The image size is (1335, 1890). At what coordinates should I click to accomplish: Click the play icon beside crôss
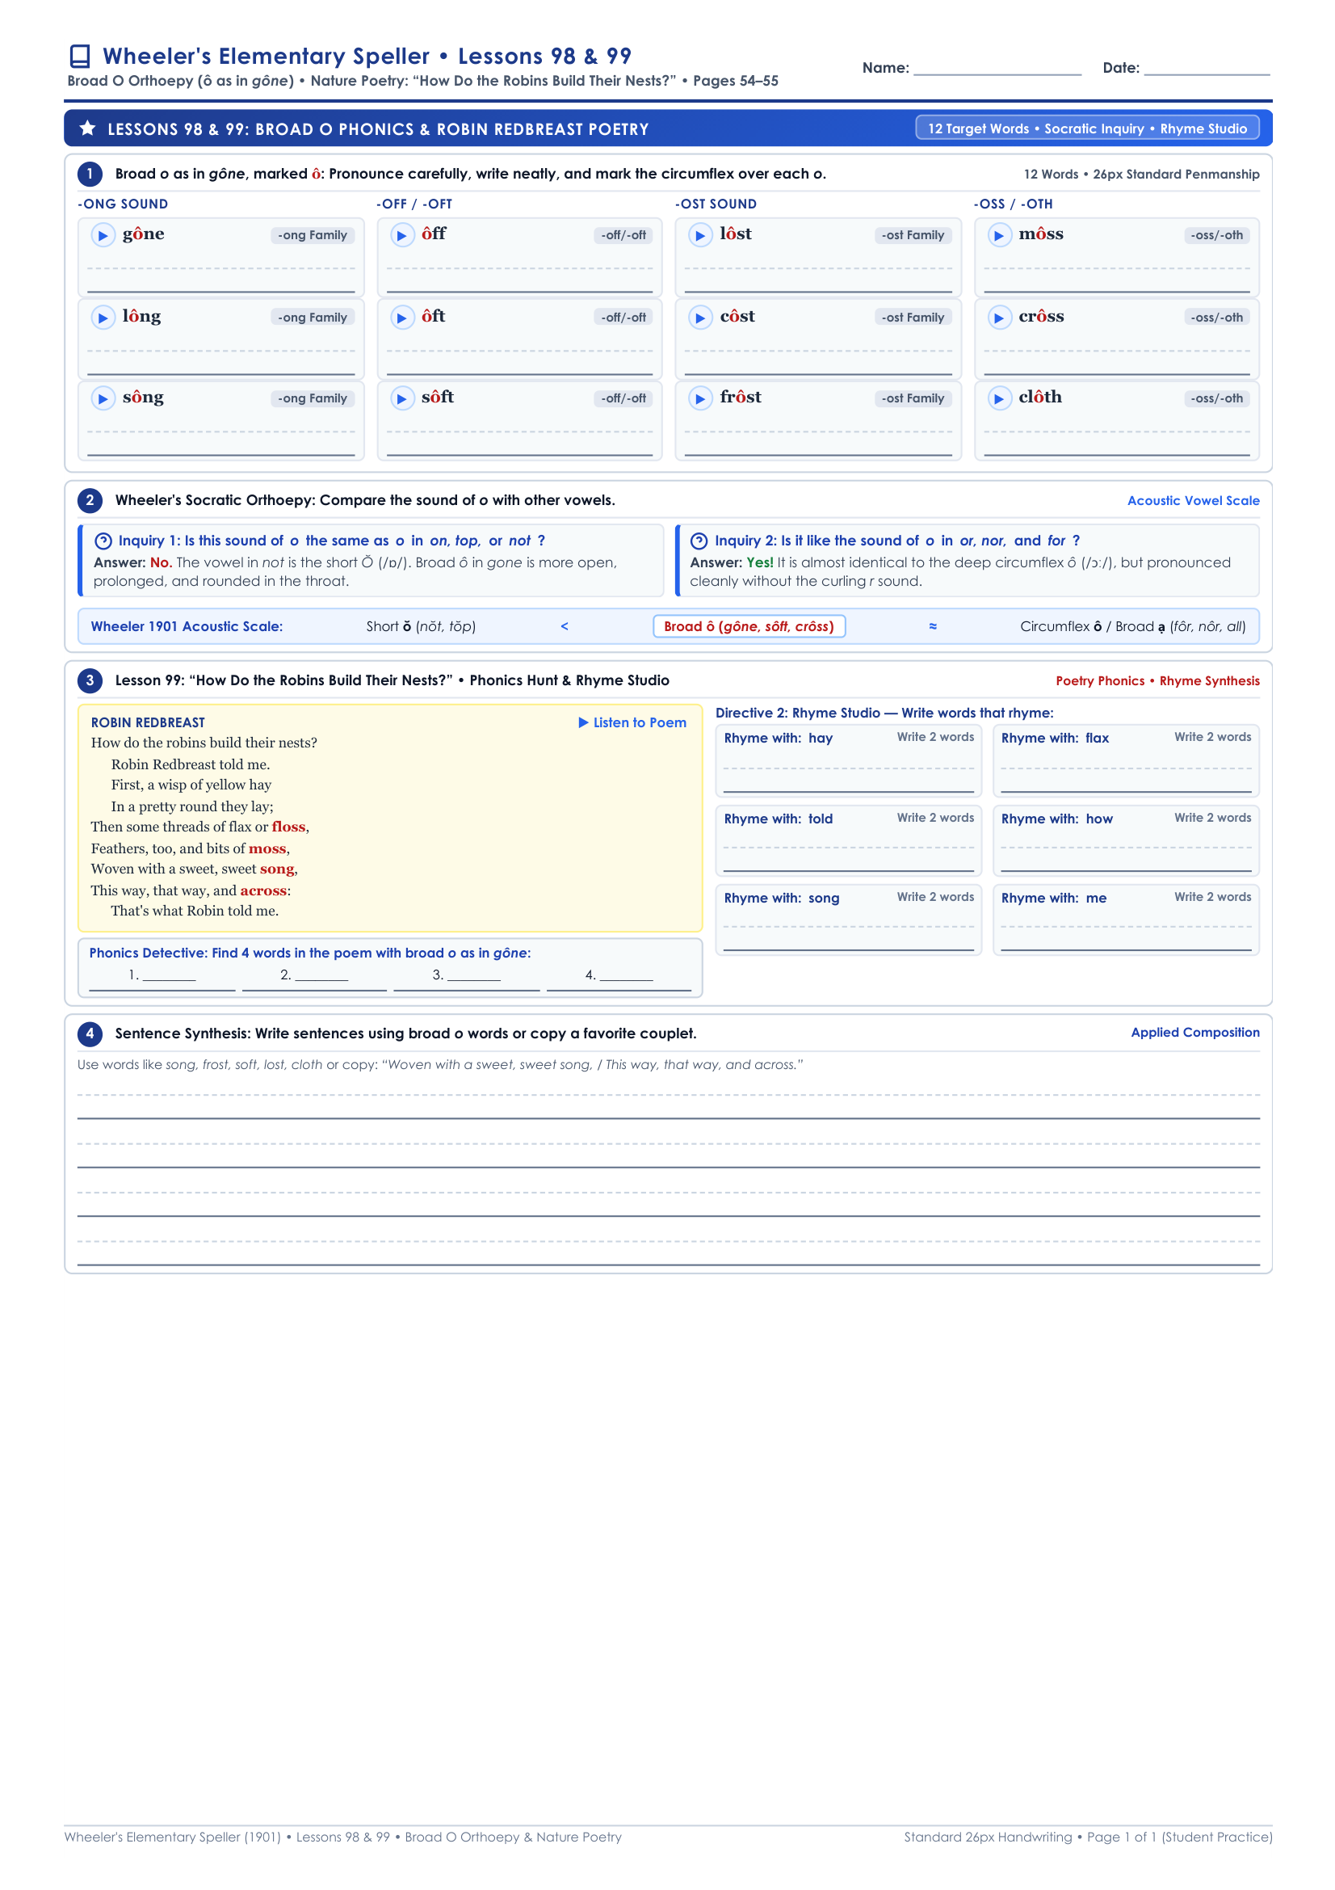tap(998, 318)
